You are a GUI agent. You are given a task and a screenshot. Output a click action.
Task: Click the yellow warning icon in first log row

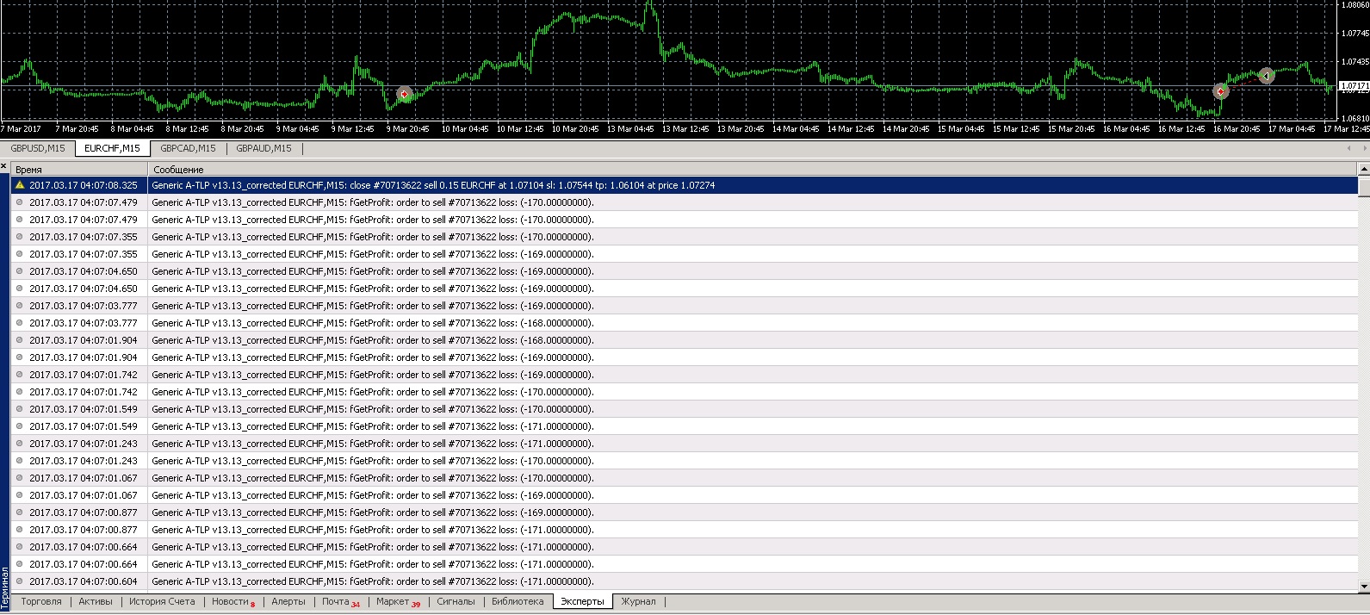tap(20, 185)
